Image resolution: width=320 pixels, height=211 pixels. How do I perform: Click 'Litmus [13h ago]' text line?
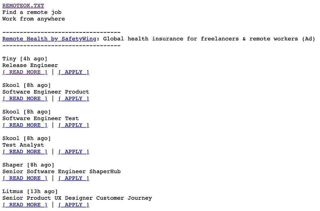pyautogui.click(x=30, y=191)
